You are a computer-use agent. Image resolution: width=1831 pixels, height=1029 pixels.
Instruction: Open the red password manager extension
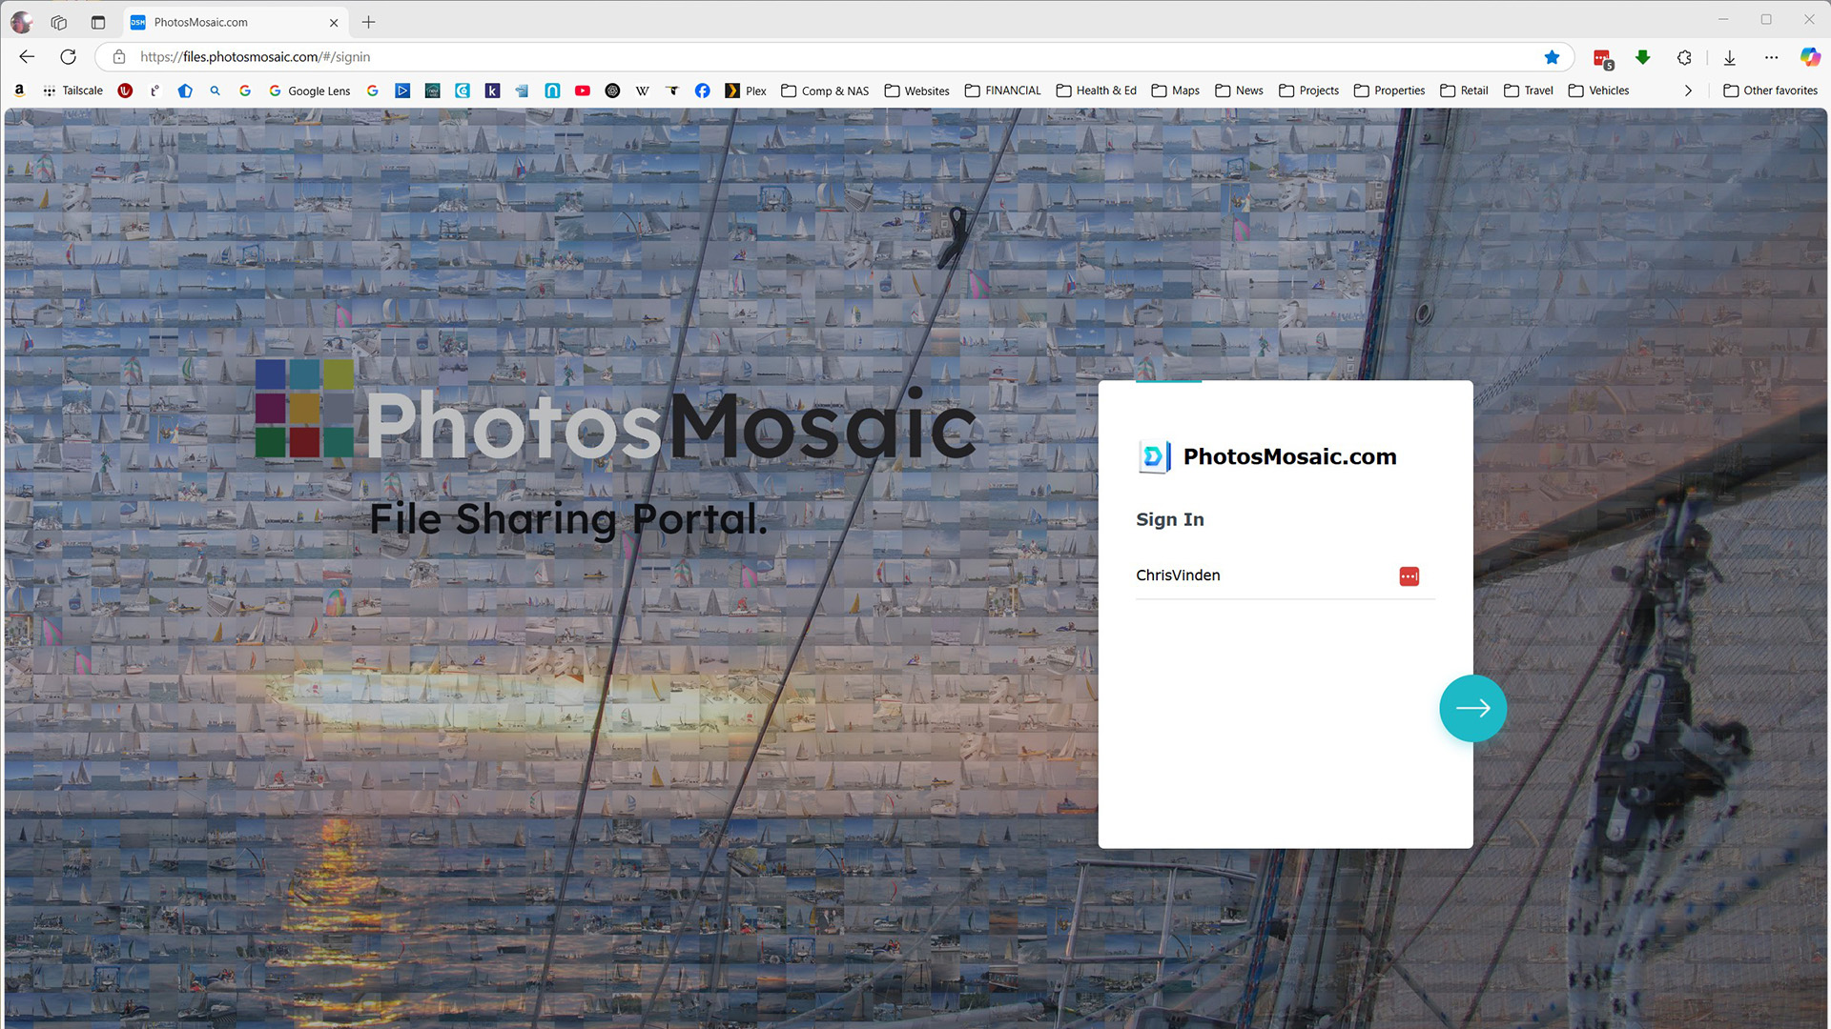tap(1602, 58)
